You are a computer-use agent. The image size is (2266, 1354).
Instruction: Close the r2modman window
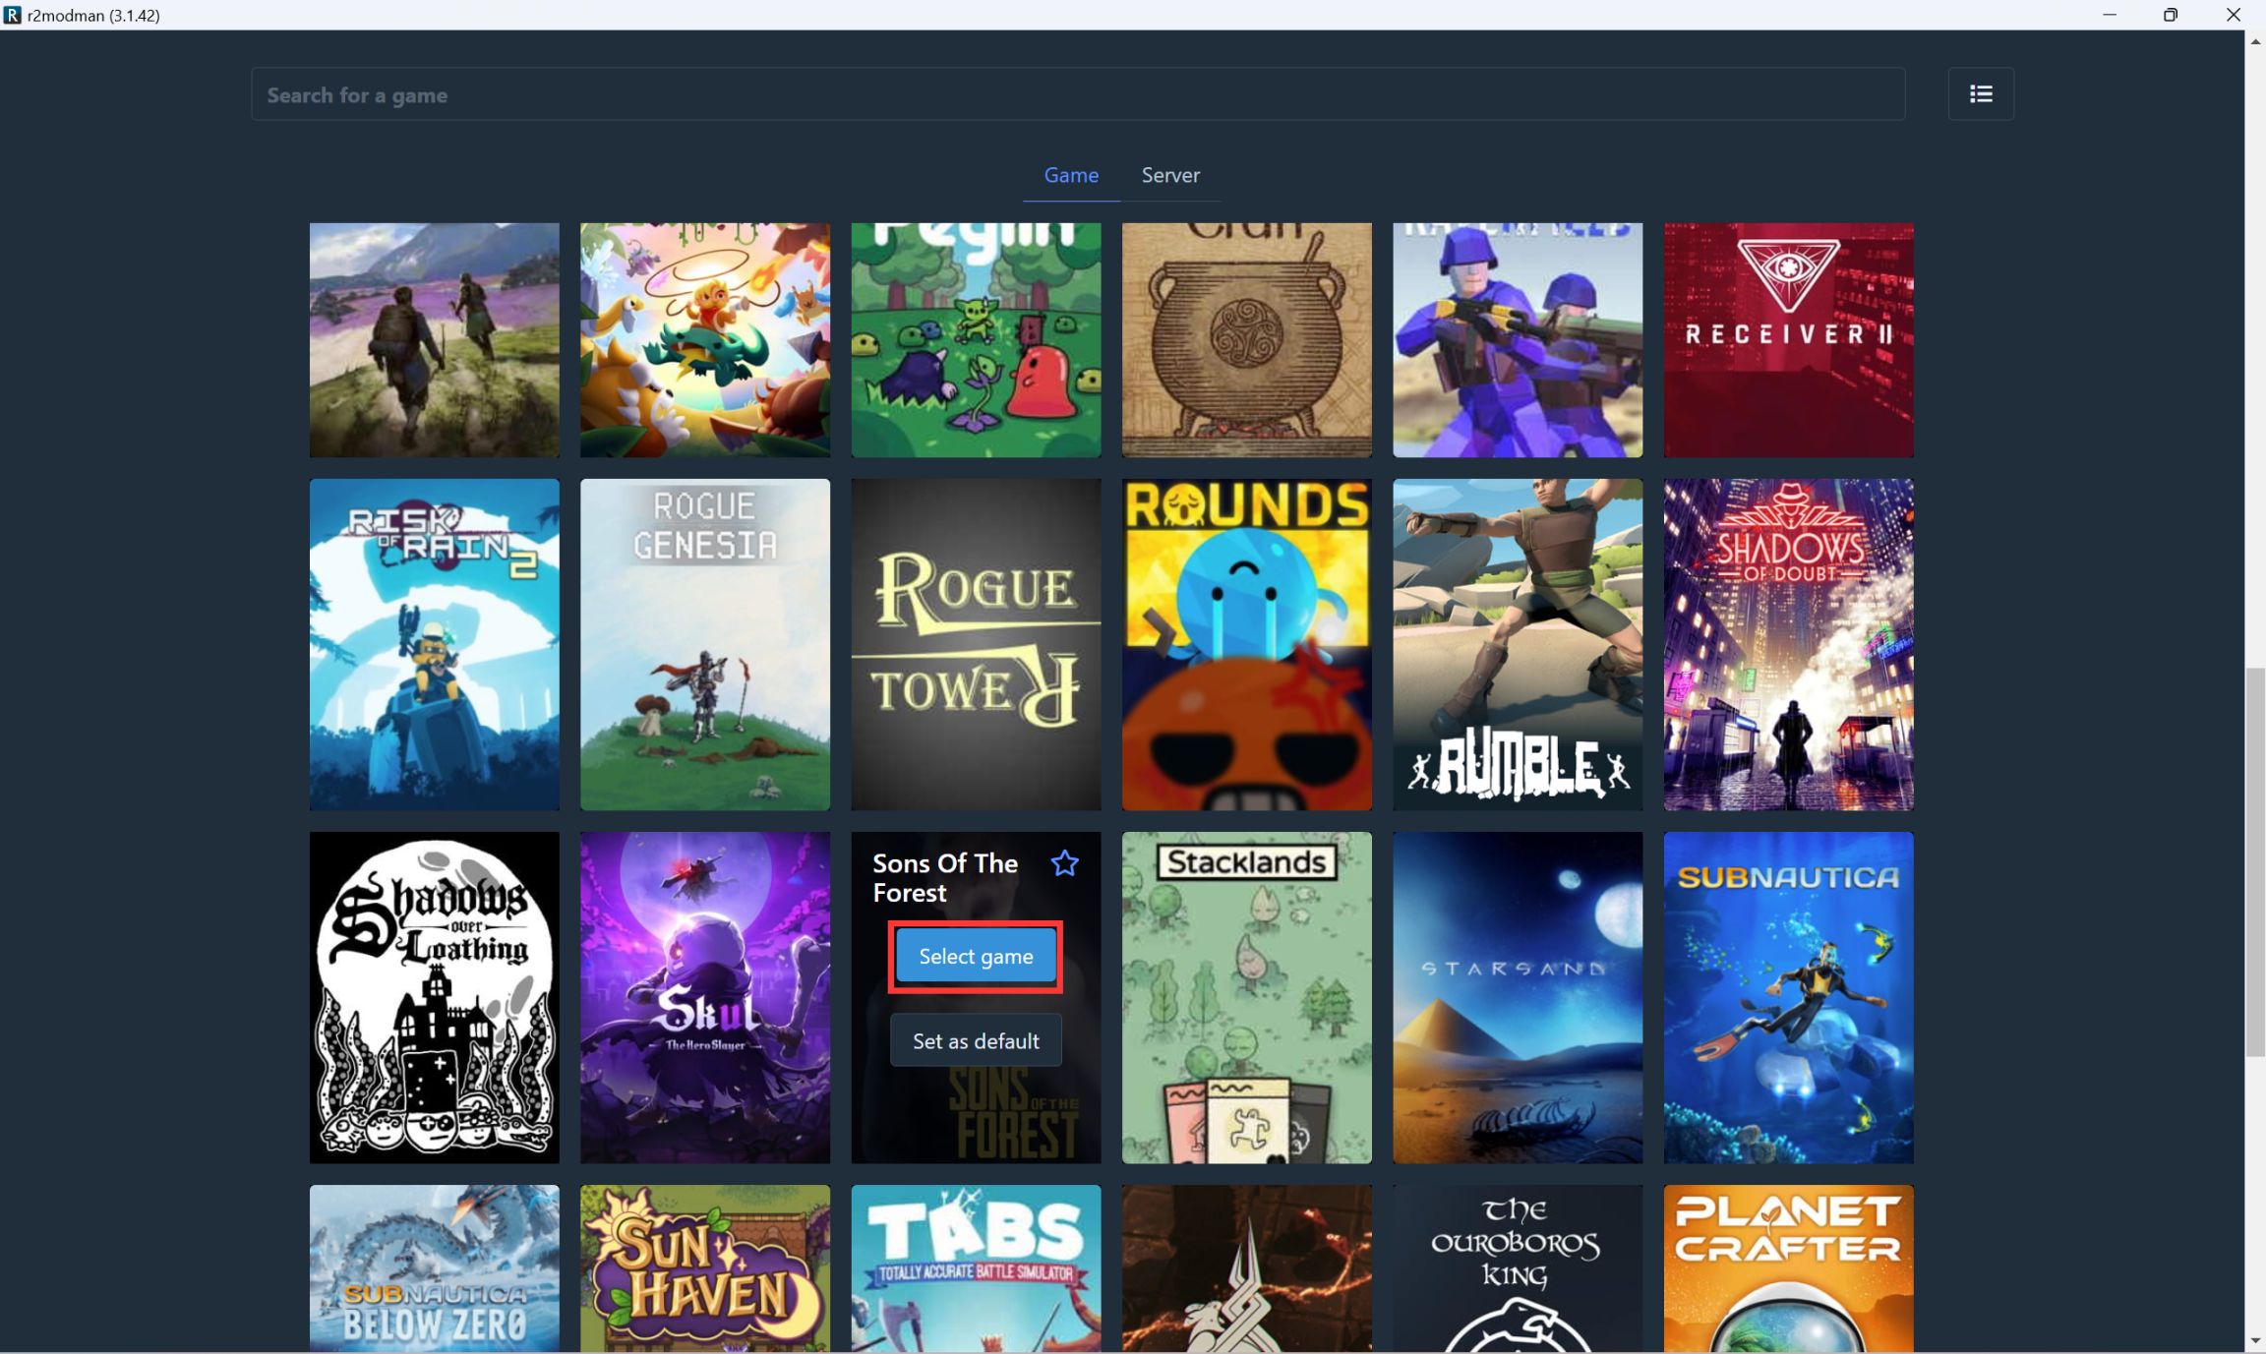pos(2234,15)
